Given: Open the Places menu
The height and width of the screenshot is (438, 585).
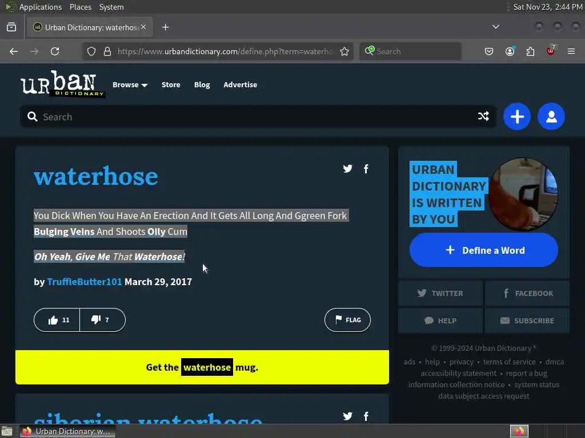Looking at the screenshot, I should (x=80, y=7).
